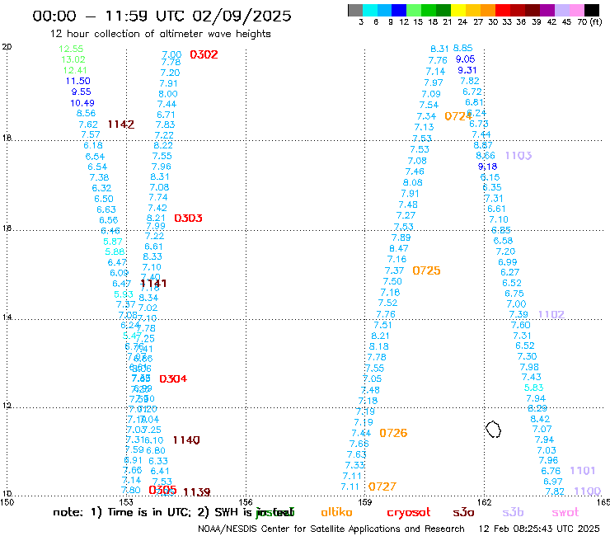The width and height of the screenshot is (610, 536).
Task: Click the NOAA/NESDIS Center credit line
Action: (331, 529)
